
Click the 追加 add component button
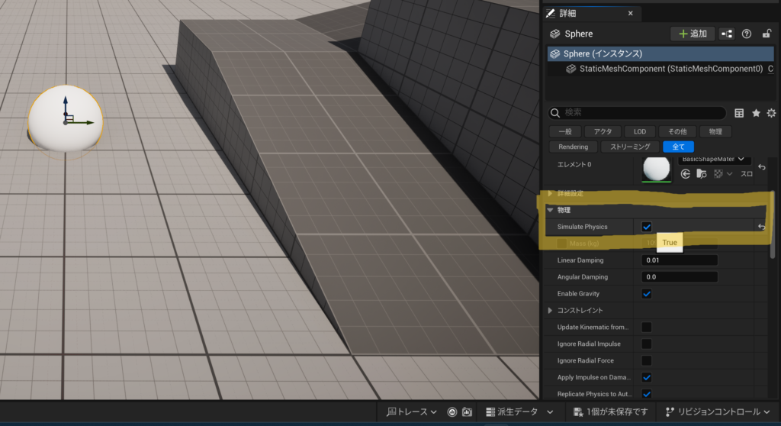coord(692,34)
